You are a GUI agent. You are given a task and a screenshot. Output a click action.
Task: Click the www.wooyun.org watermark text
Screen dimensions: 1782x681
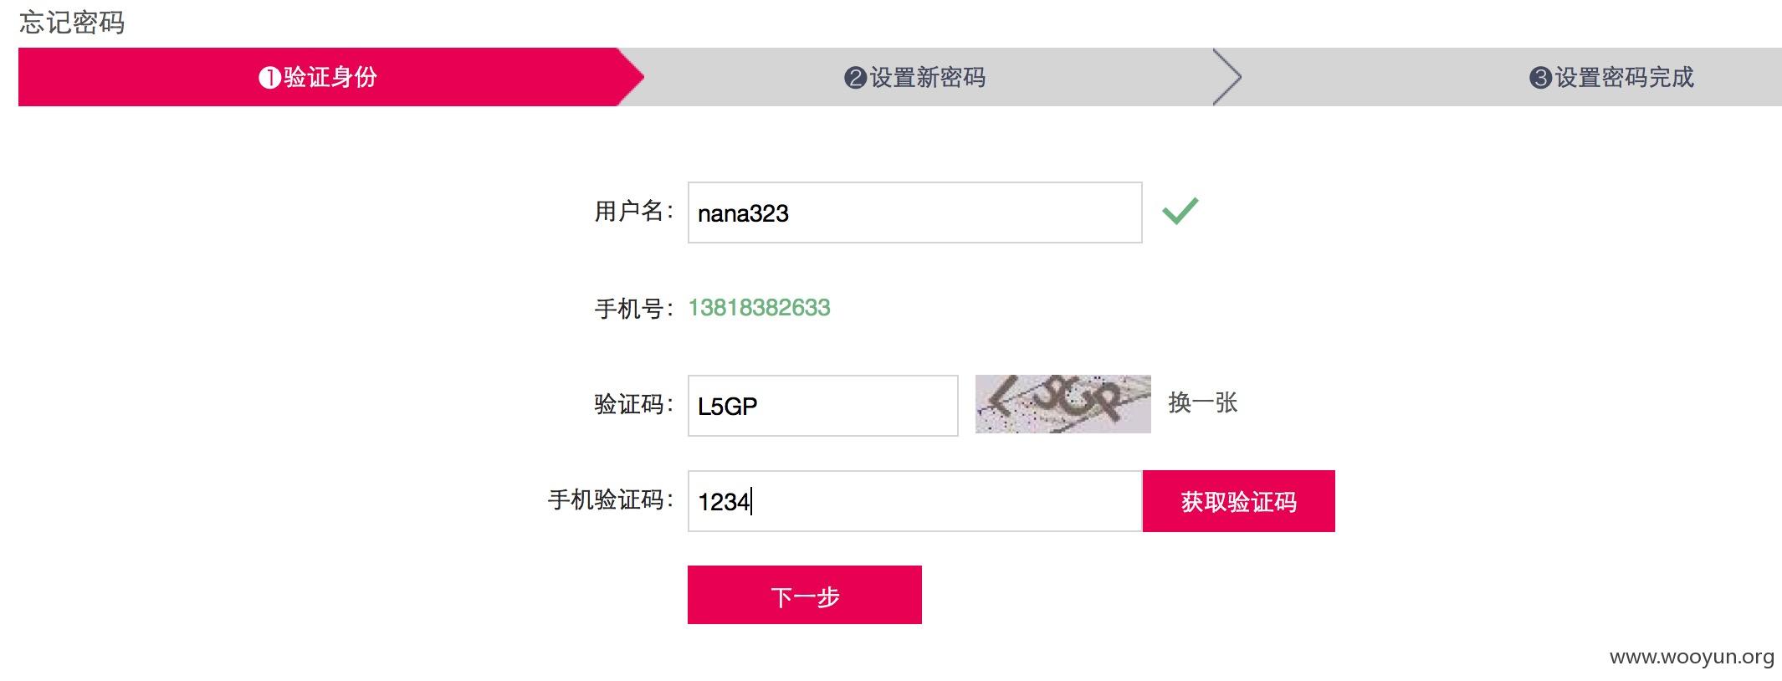point(1692,657)
